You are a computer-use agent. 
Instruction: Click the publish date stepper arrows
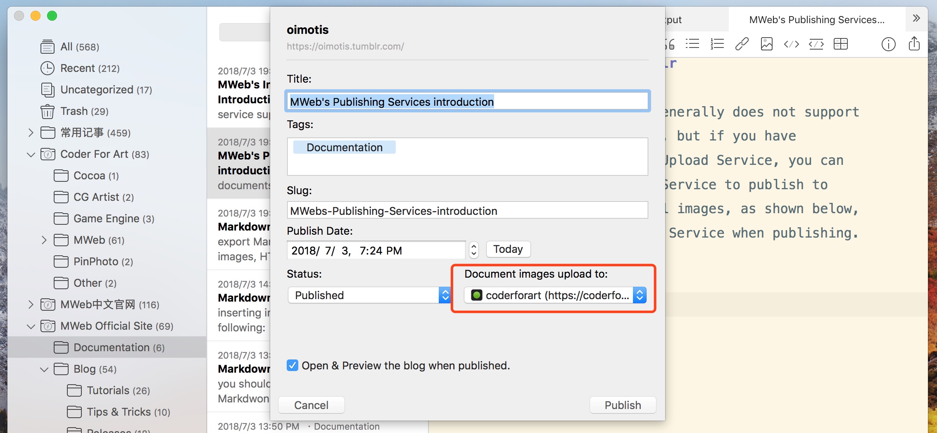(474, 250)
